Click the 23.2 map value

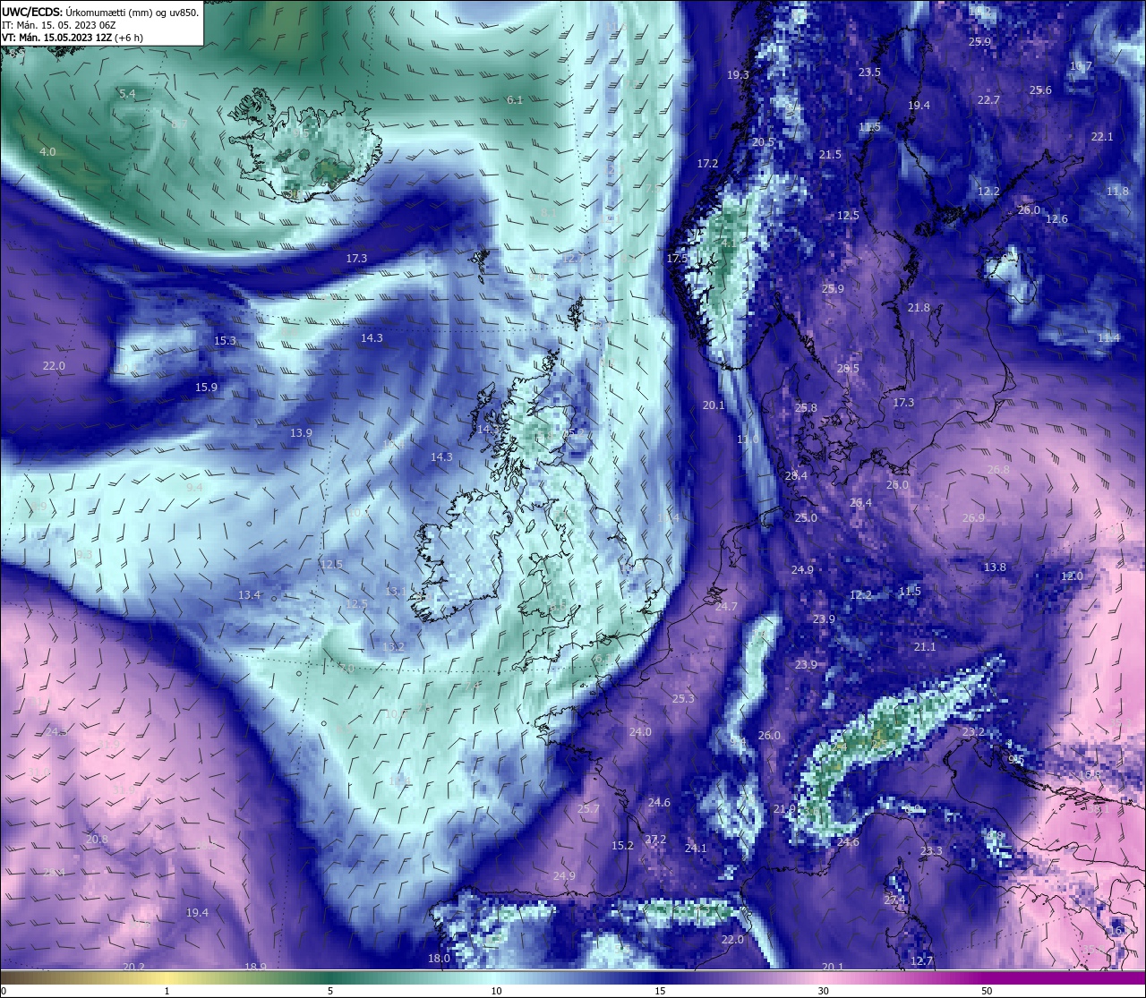(973, 732)
